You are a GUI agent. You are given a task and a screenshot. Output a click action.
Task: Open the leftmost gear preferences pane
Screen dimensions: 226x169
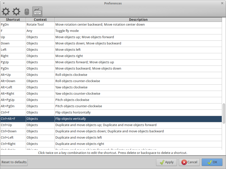point(6,12)
